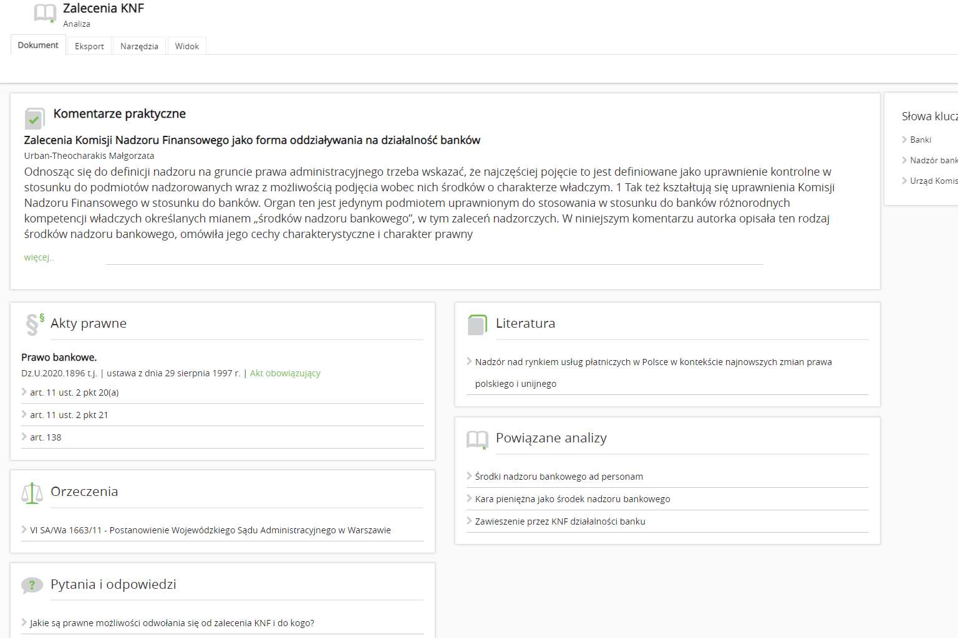Image resolution: width=958 pixels, height=638 pixels.
Task: Open the Prawo bankowe act title
Action: coord(59,357)
